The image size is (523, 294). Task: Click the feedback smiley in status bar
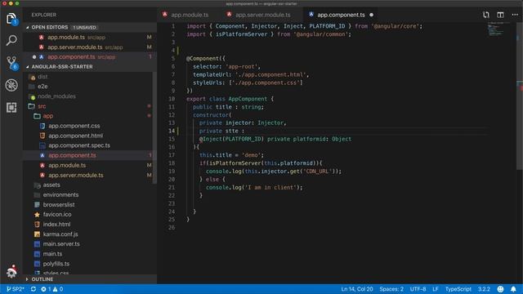point(500,289)
